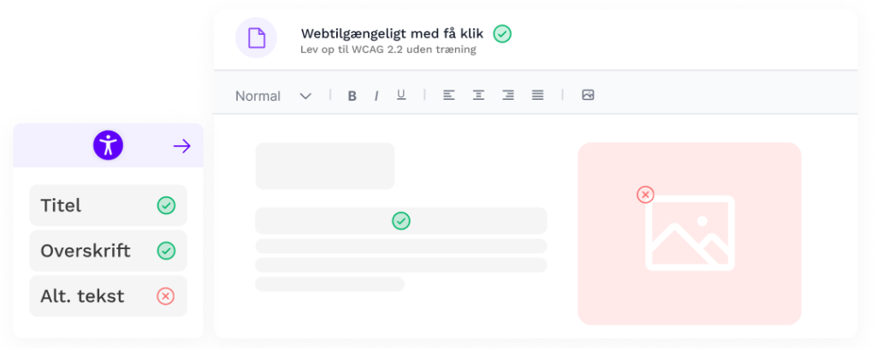Center align the text
Viewport: 876px width, 349px height.
point(478,96)
